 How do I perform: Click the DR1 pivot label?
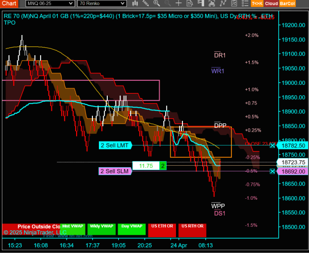click(220, 55)
